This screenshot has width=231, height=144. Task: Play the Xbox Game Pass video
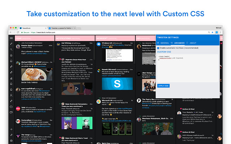click(117, 129)
